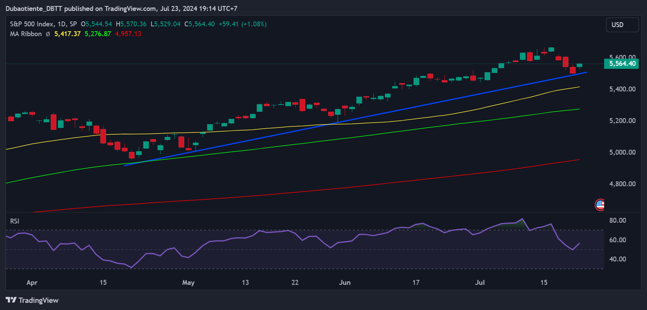The height and width of the screenshot is (310, 647).
Task: Click the +59.41 (+1.08%) change value
Action: click(243, 24)
